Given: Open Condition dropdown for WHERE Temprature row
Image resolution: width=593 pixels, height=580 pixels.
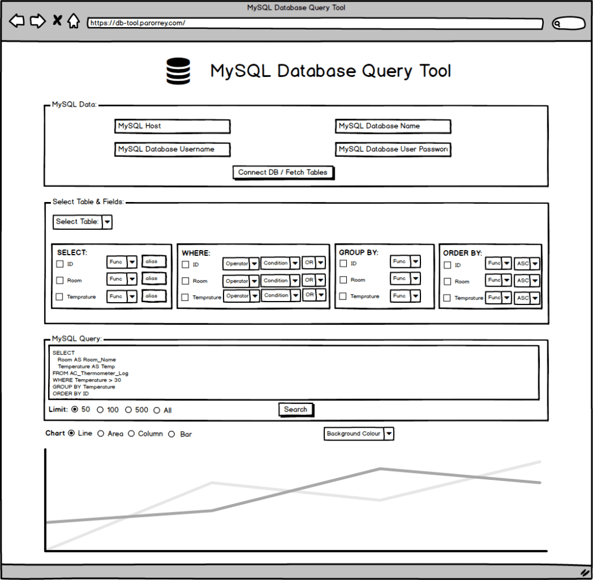Looking at the screenshot, I should click(x=281, y=295).
